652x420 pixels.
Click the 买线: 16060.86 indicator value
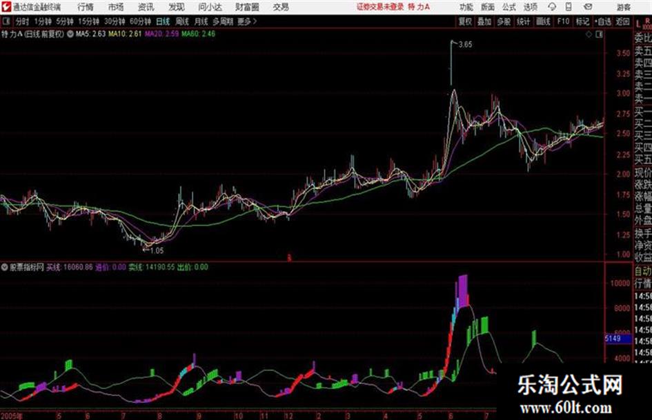[x=70, y=267]
